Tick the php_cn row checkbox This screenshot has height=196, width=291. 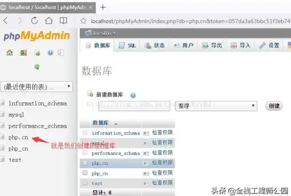point(85,173)
